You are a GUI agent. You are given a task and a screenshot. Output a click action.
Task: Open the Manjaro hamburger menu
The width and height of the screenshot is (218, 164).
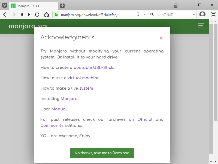(x=201, y=25)
